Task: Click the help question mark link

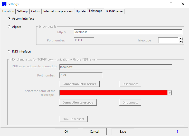Action: point(177,132)
